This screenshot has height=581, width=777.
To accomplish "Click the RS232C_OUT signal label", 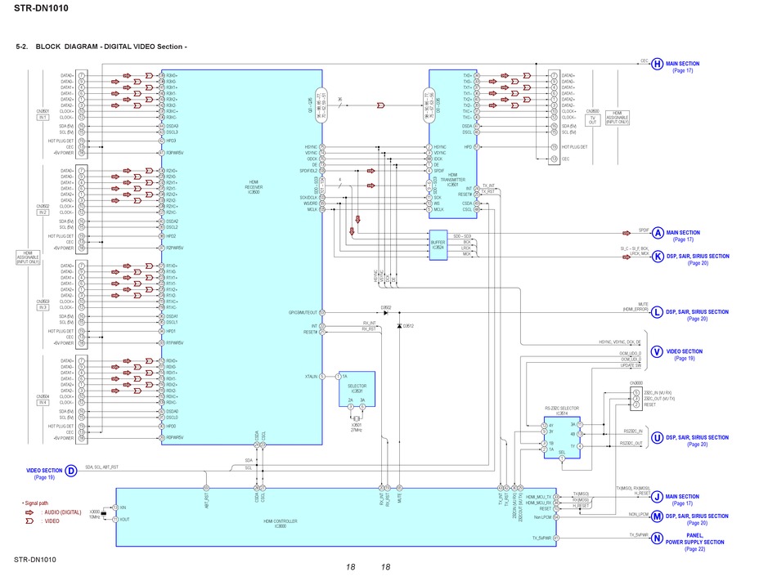I will (x=631, y=444).
